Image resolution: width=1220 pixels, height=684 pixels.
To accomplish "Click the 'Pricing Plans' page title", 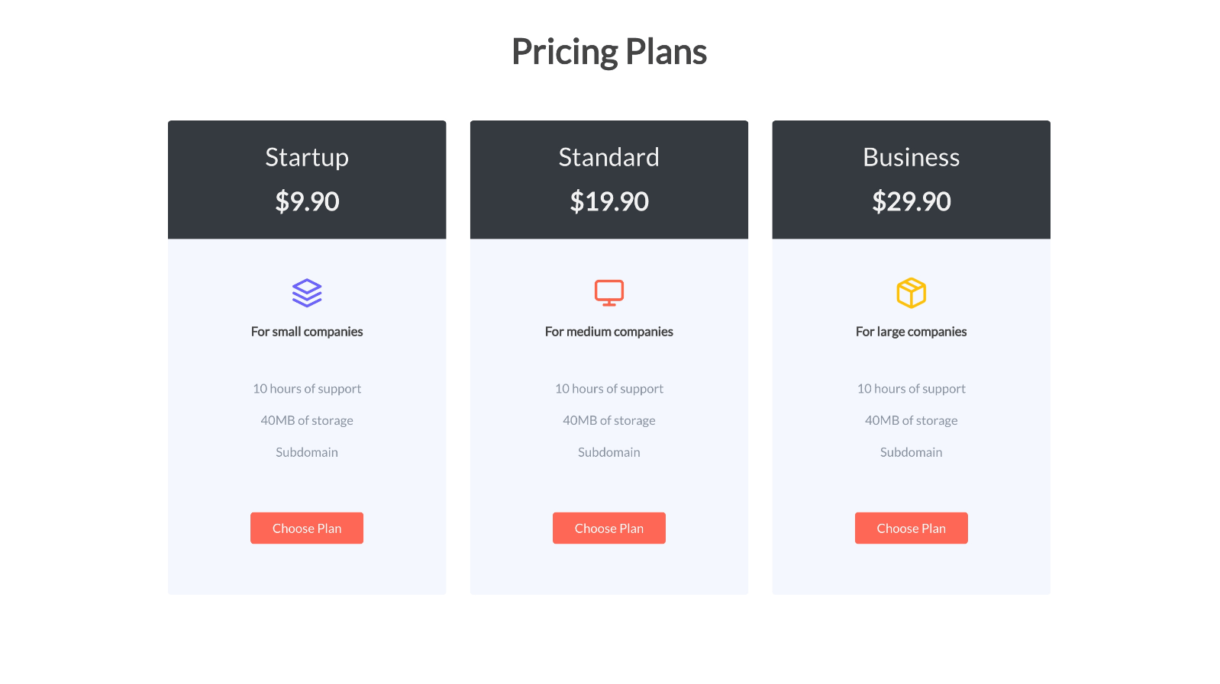I will 609,51.
